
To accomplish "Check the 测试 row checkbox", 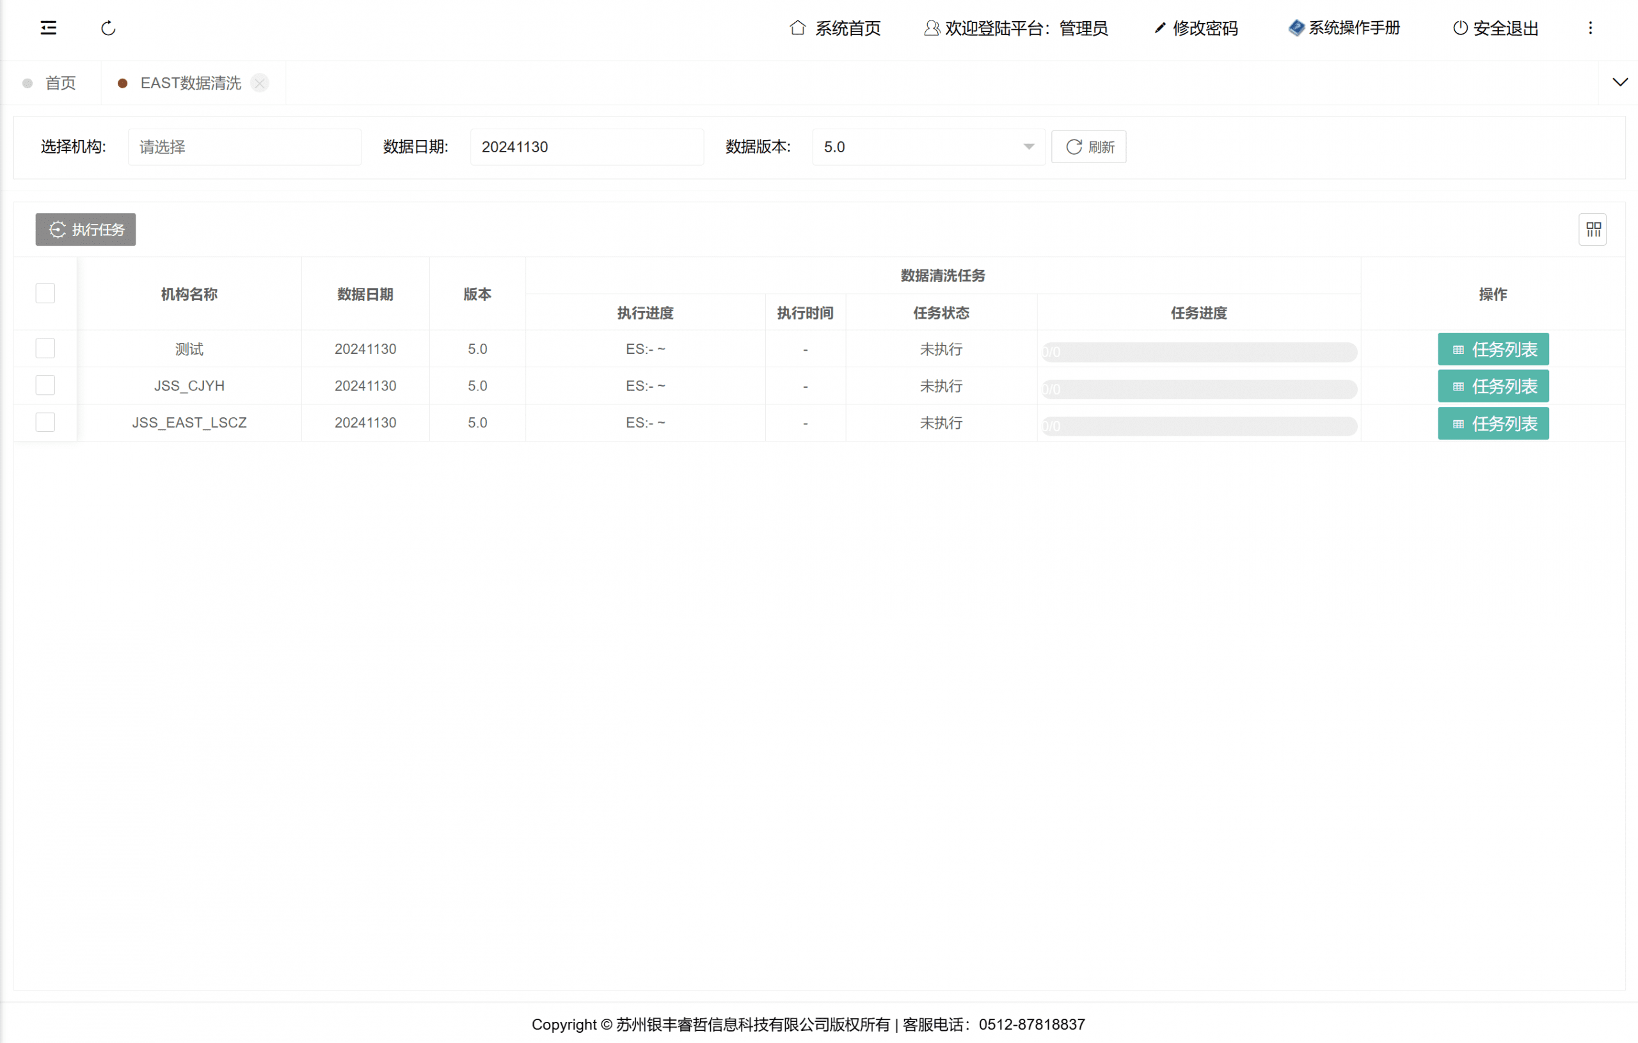I will coord(45,348).
